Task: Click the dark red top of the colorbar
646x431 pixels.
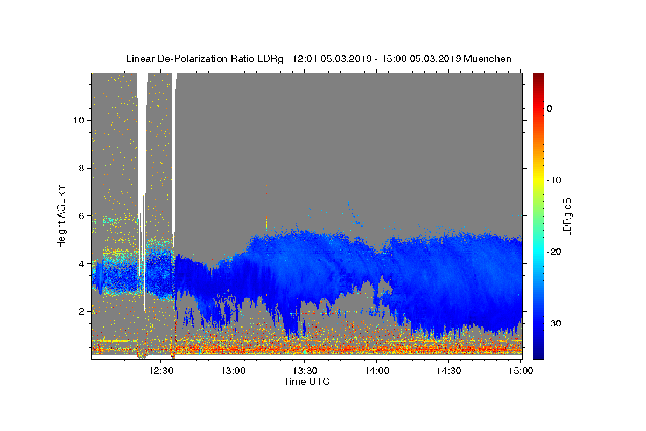Action: coord(538,77)
